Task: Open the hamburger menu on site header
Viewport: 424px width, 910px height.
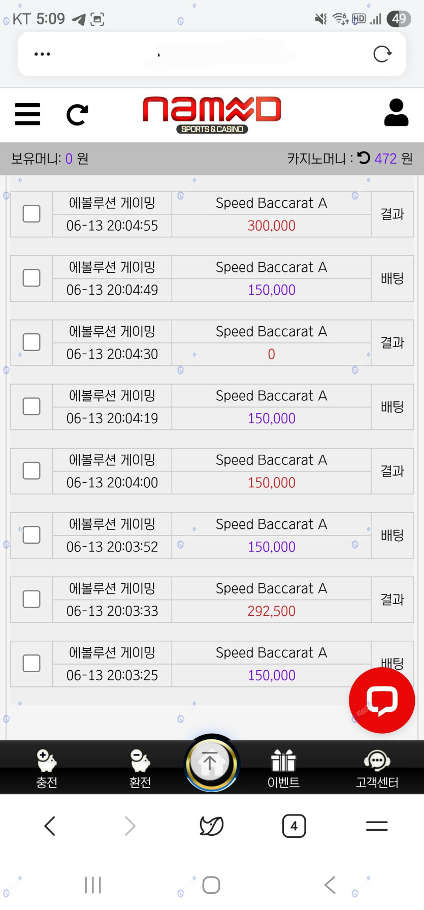Action: pyautogui.click(x=27, y=114)
